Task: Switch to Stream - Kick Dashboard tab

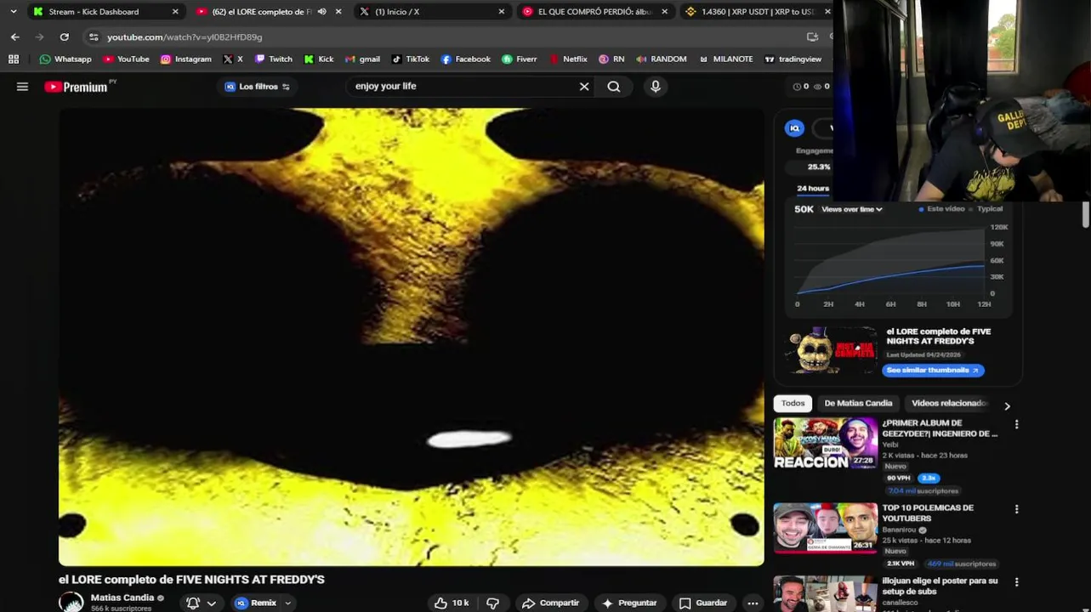Action: click(x=94, y=11)
